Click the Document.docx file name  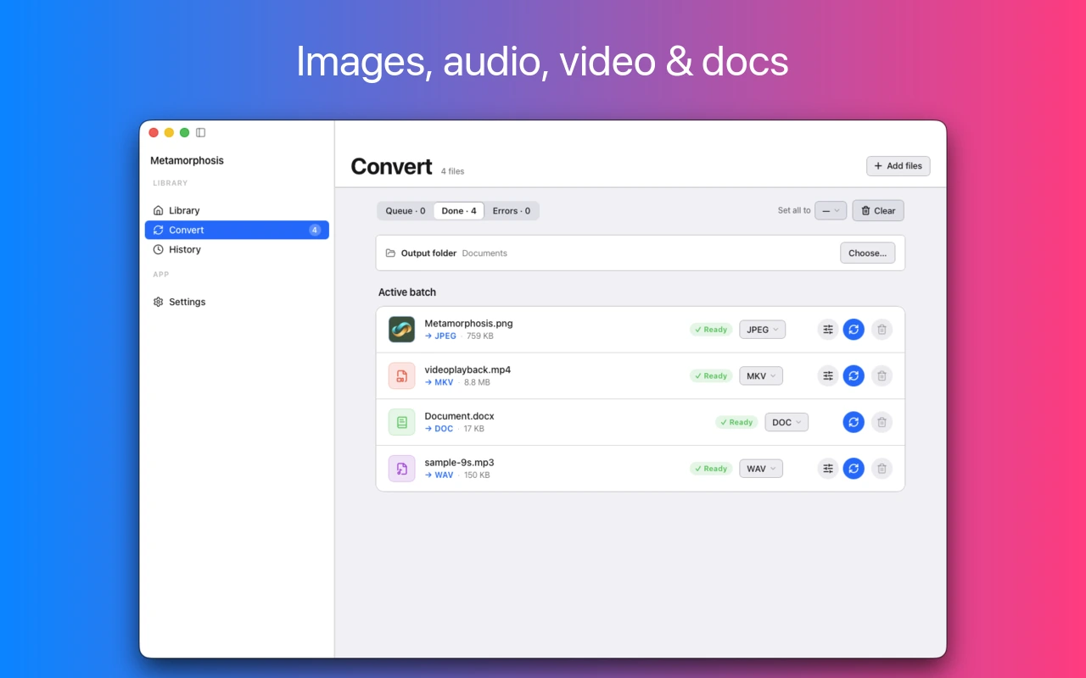coord(459,416)
